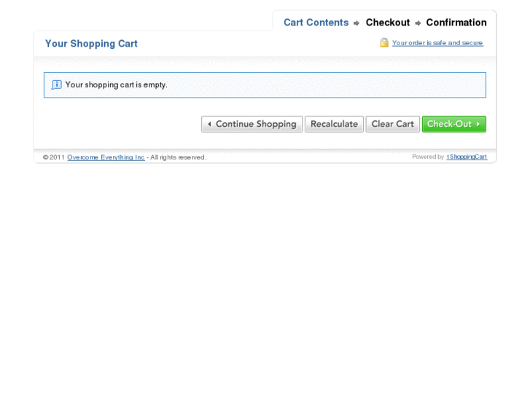Go to the Checkout step
Image resolution: width=530 pixels, height=397 pixels.
[x=387, y=23]
